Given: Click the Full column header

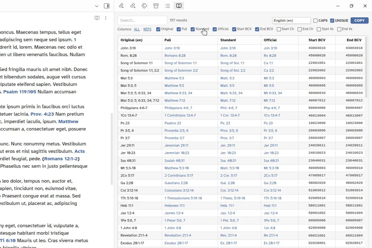Looking at the screenshot, I should (x=190, y=40).
